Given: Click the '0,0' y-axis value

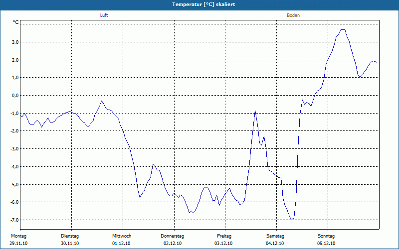Looking at the screenshot, I should 15,95.
